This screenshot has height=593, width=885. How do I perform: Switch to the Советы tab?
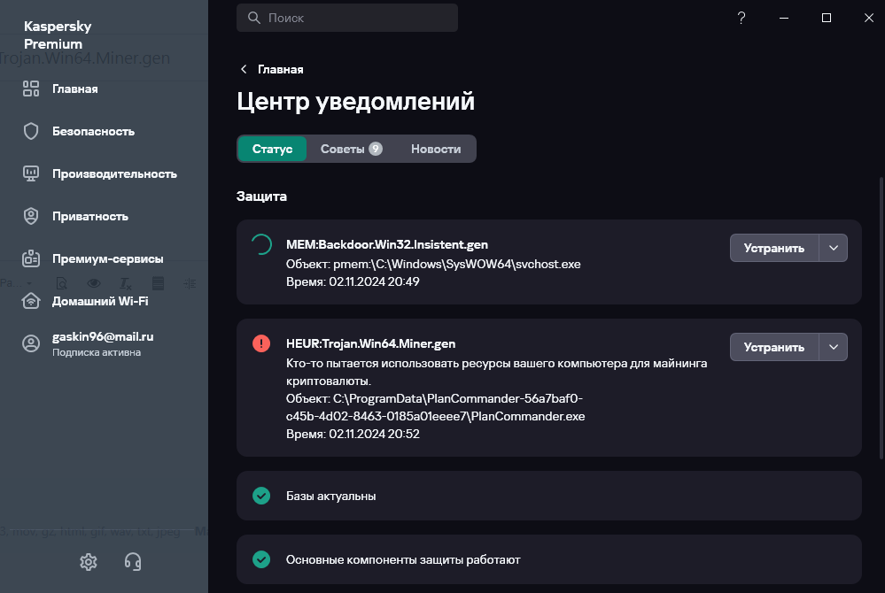pyautogui.click(x=351, y=149)
